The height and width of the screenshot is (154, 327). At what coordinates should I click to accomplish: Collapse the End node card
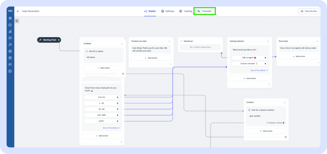pyautogui.click(x=317, y=42)
